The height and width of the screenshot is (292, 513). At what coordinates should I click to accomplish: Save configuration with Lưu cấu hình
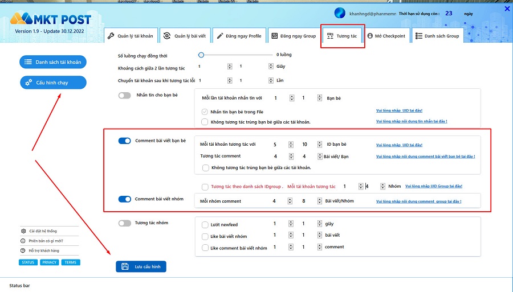pyautogui.click(x=141, y=266)
